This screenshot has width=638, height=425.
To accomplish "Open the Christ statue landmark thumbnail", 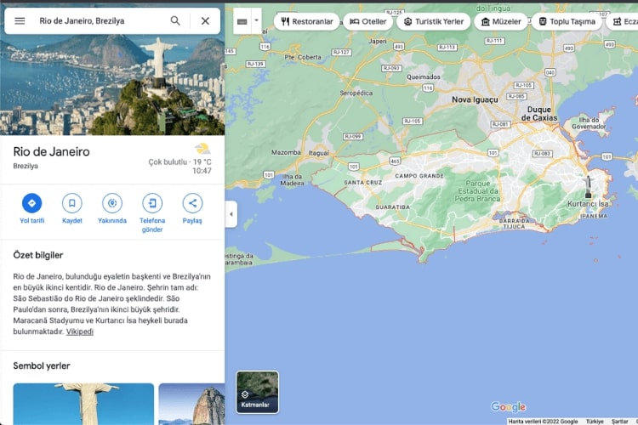I will pyautogui.click(x=83, y=404).
